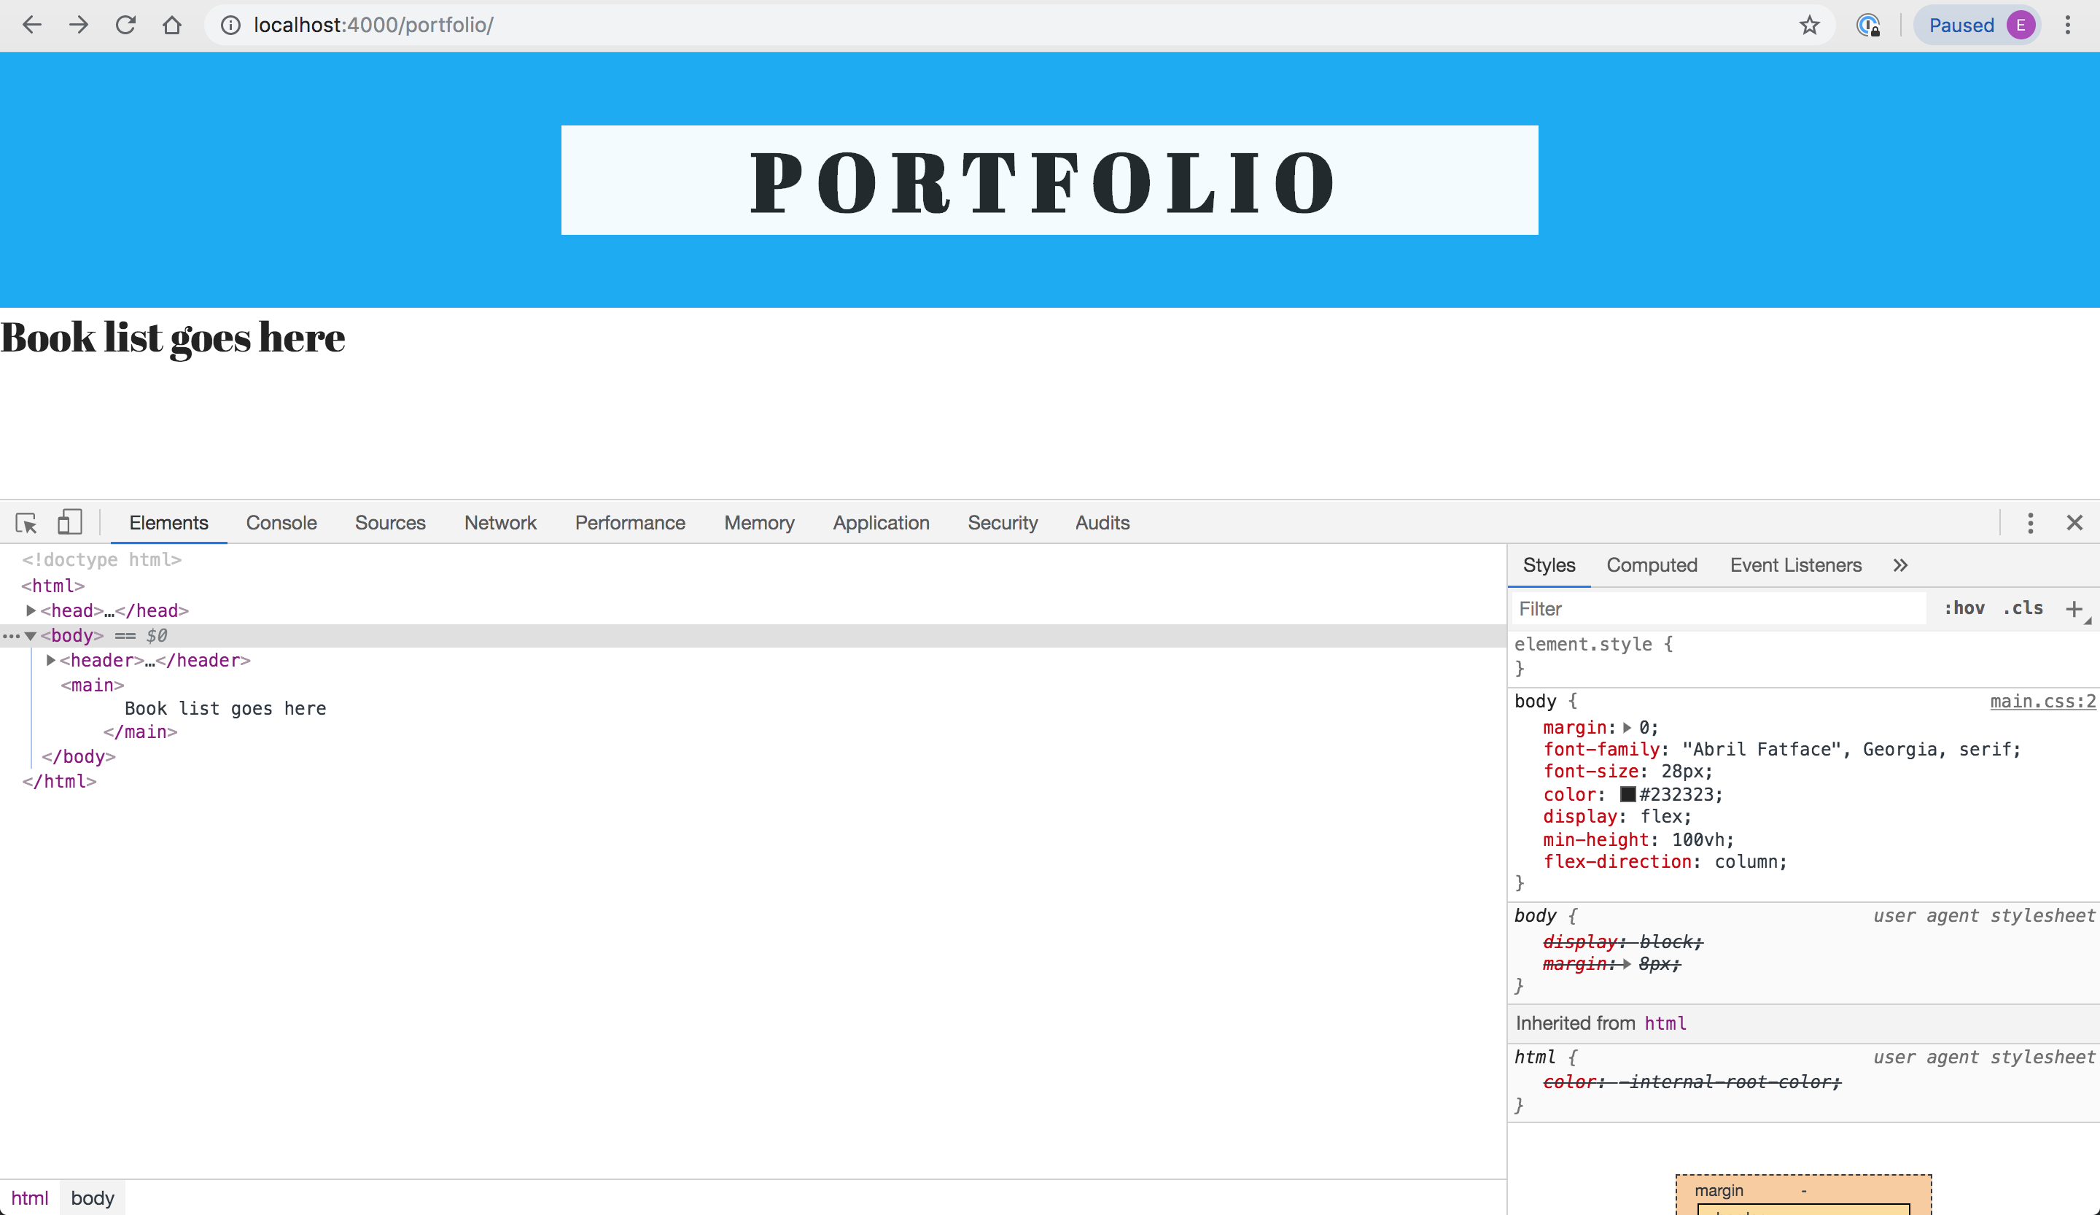Open the Application tab
This screenshot has width=2100, height=1215.
click(881, 522)
